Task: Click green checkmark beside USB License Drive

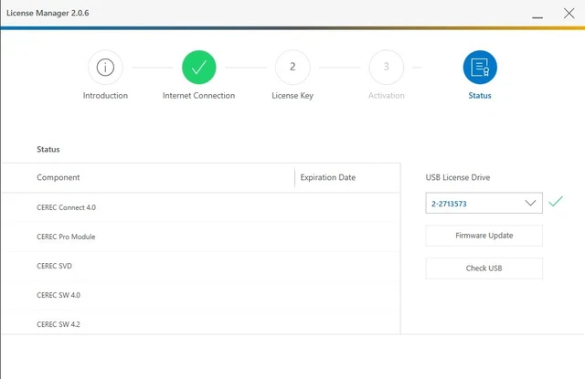Action: pyautogui.click(x=556, y=202)
